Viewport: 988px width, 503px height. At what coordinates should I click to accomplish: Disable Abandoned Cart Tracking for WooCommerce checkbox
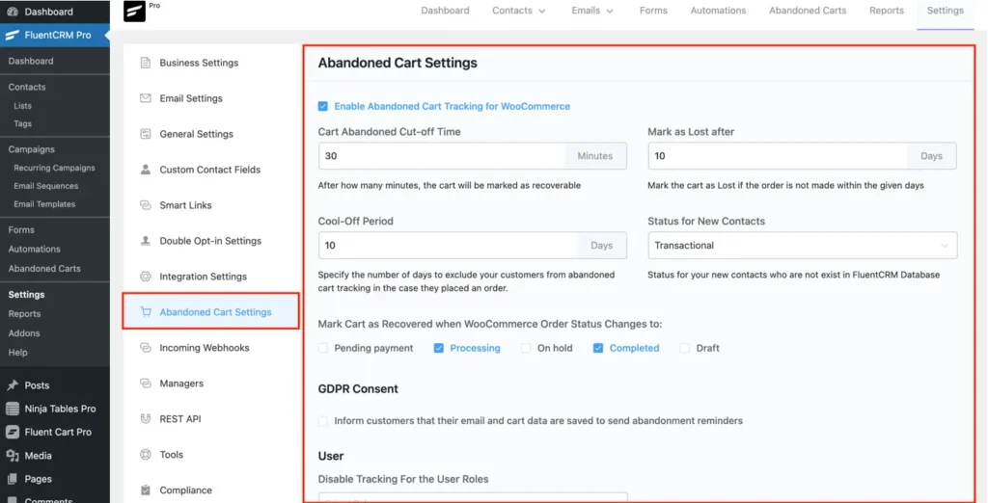tap(322, 106)
